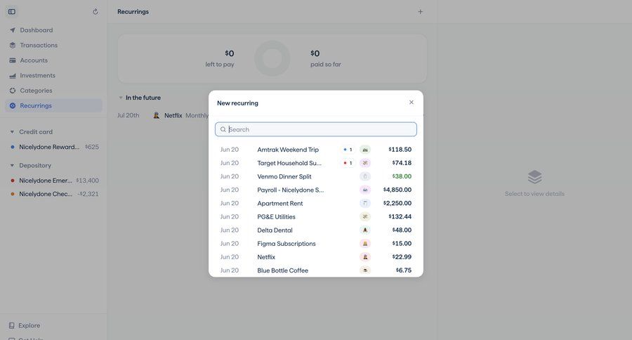Click the Categories ring icon

coord(13,91)
